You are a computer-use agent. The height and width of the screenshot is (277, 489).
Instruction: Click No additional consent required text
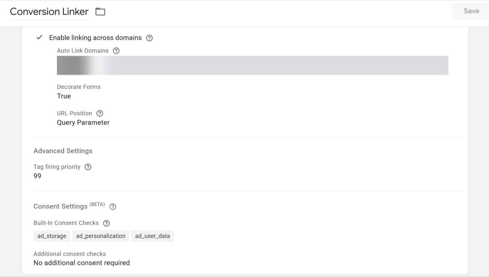coord(82,263)
